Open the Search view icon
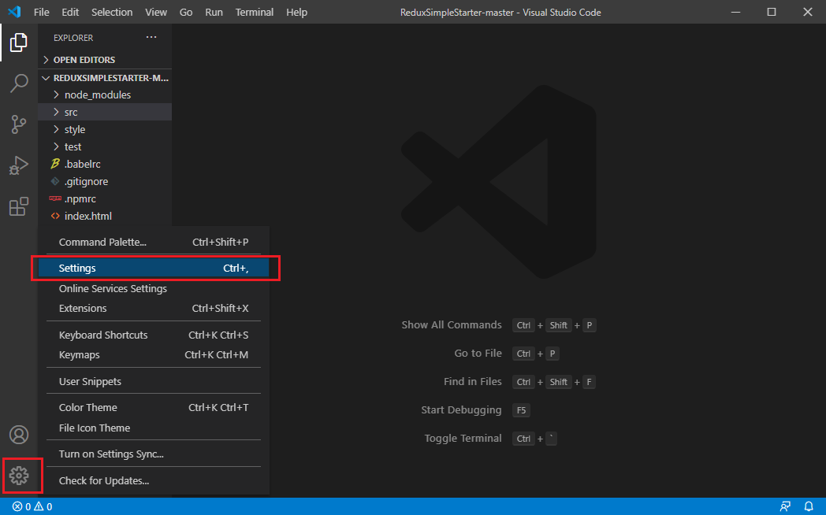 pos(18,83)
